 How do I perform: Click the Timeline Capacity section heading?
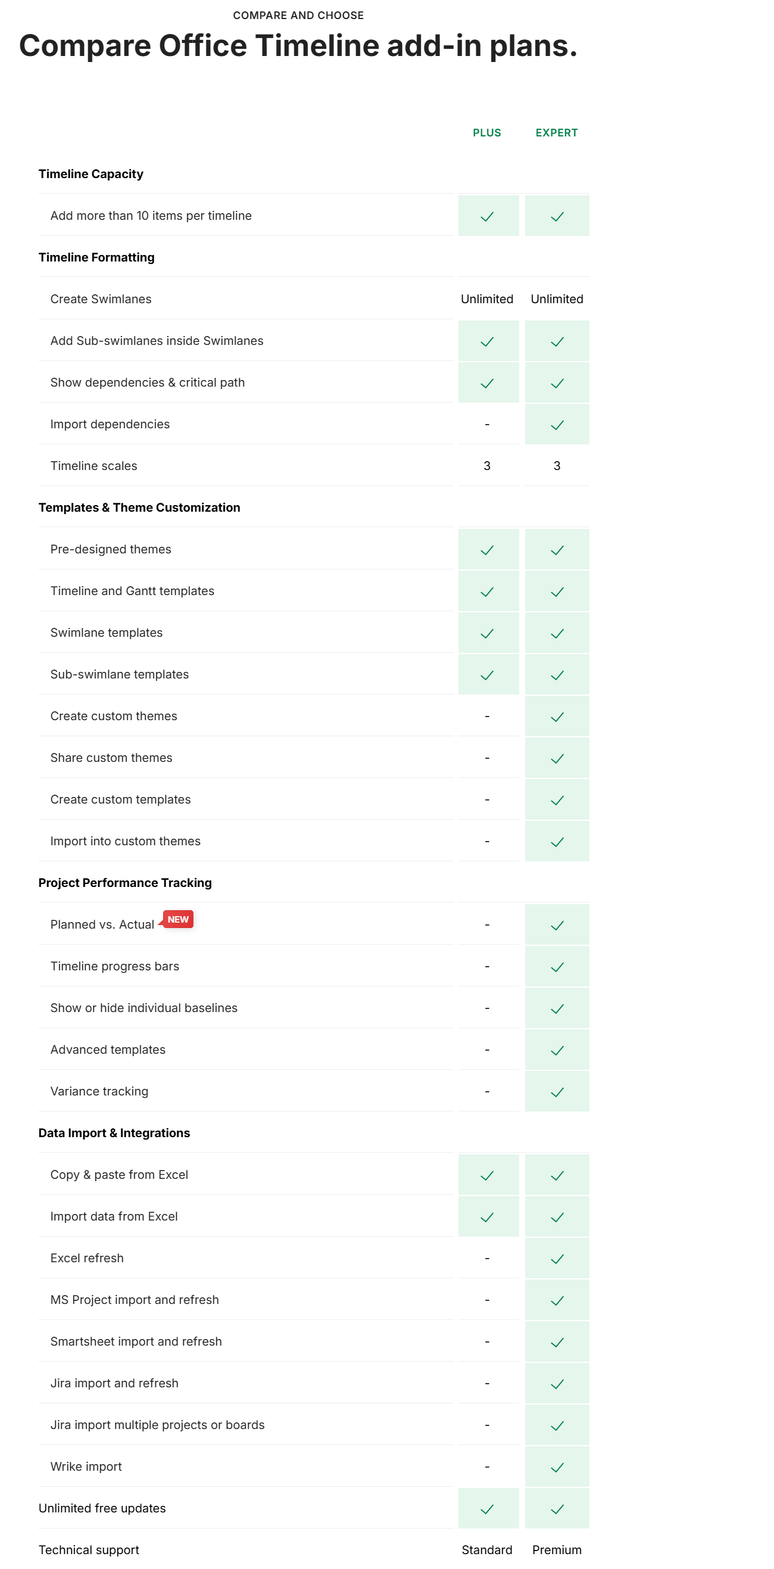tap(90, 174)
